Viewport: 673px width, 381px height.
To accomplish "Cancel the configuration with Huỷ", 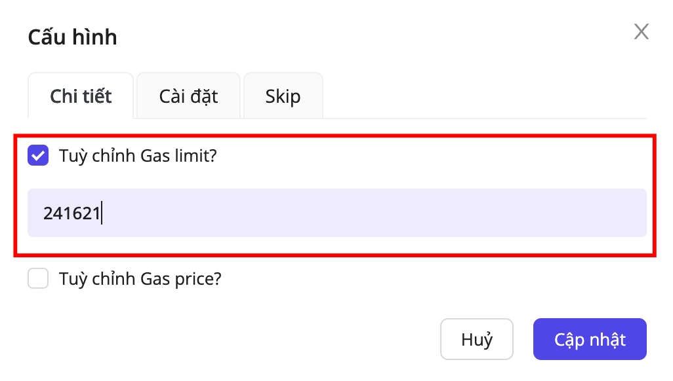I will click(476, 340).
